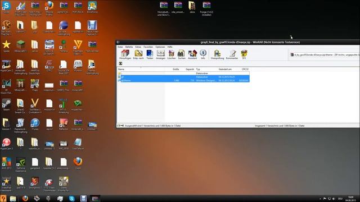The height and width of the screenshot is (202, 360).
Task: Open the Befehle menu
Action: coord(129,47)
